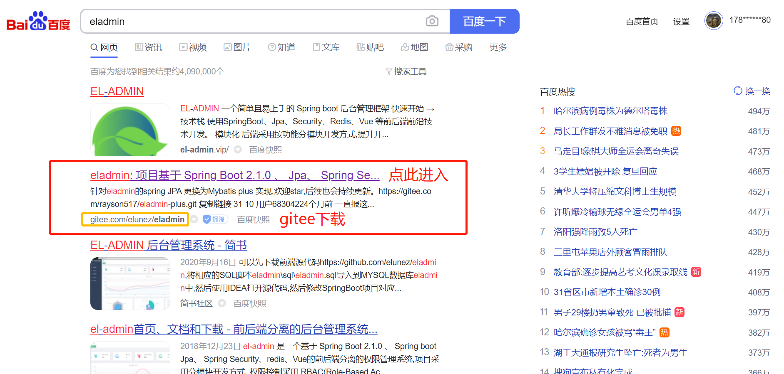Click 换一换 to refresh hot searches
This screenshot has width=784, height=374.
(x=757, y=91)
